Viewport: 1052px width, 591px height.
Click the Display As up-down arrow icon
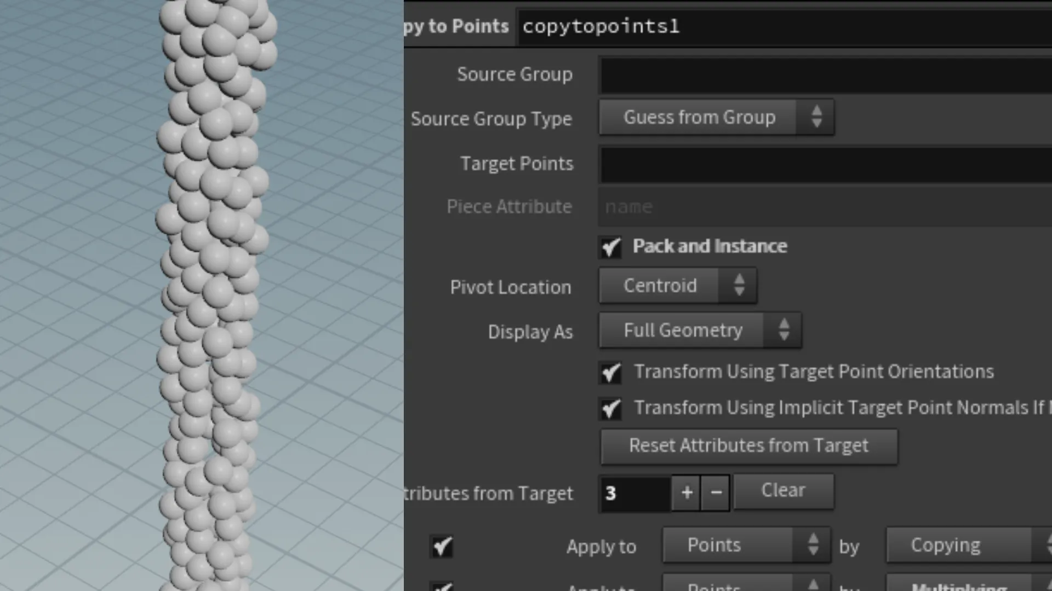point(784,330)
